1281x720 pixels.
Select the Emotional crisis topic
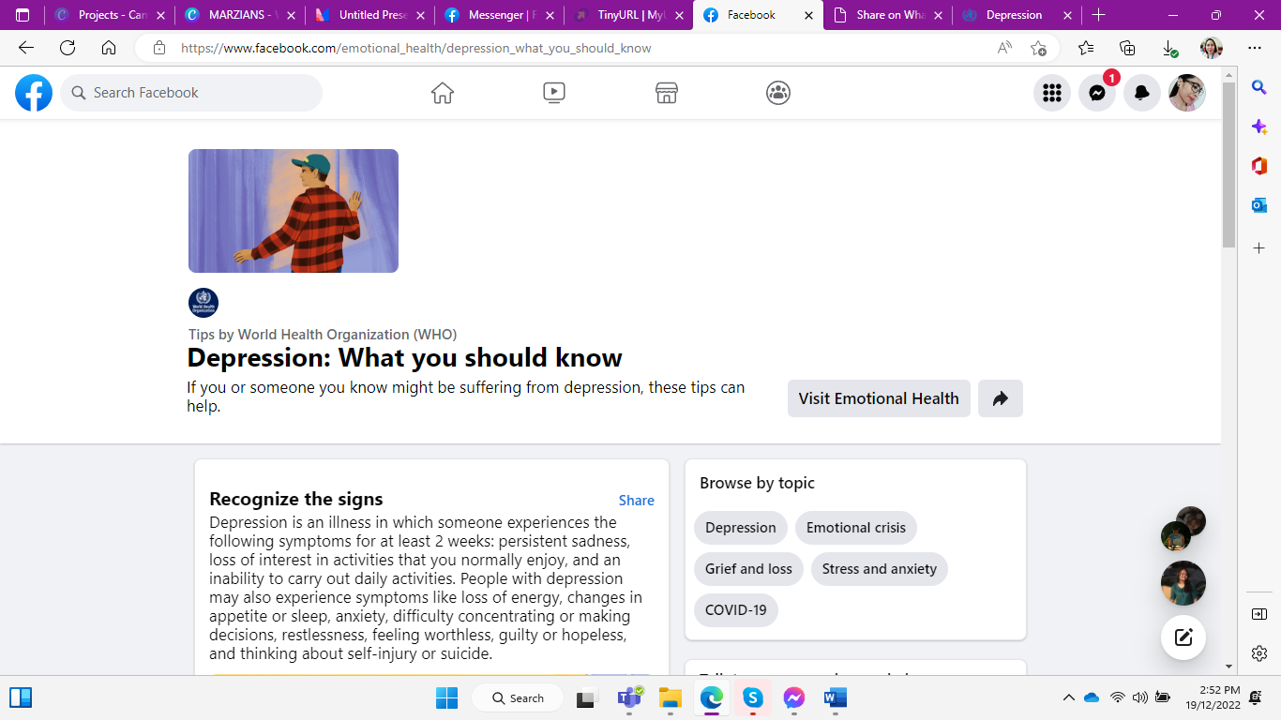tap(856, 528)
